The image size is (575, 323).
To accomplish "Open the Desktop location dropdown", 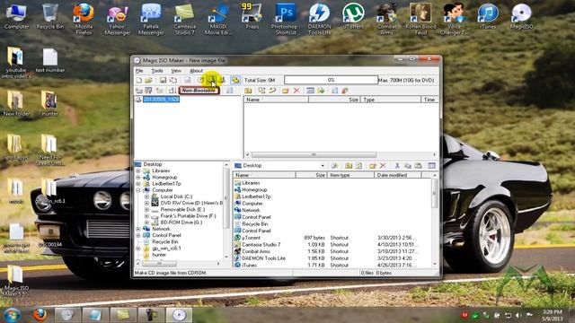I will tap(323, 166).
